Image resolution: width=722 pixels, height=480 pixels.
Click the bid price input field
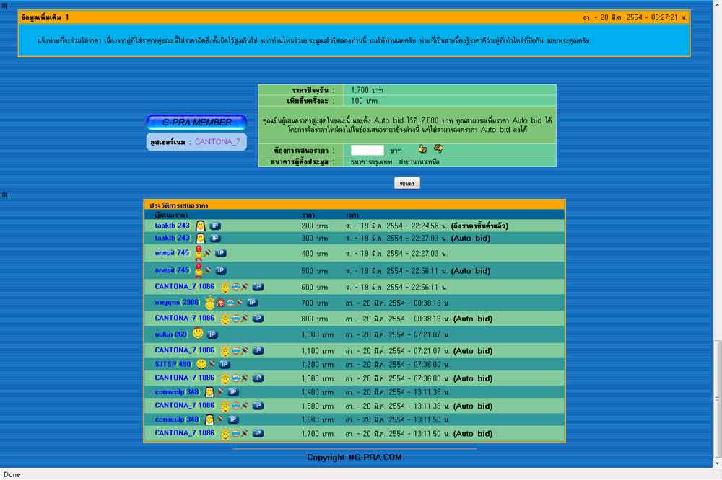coord(367,150)
